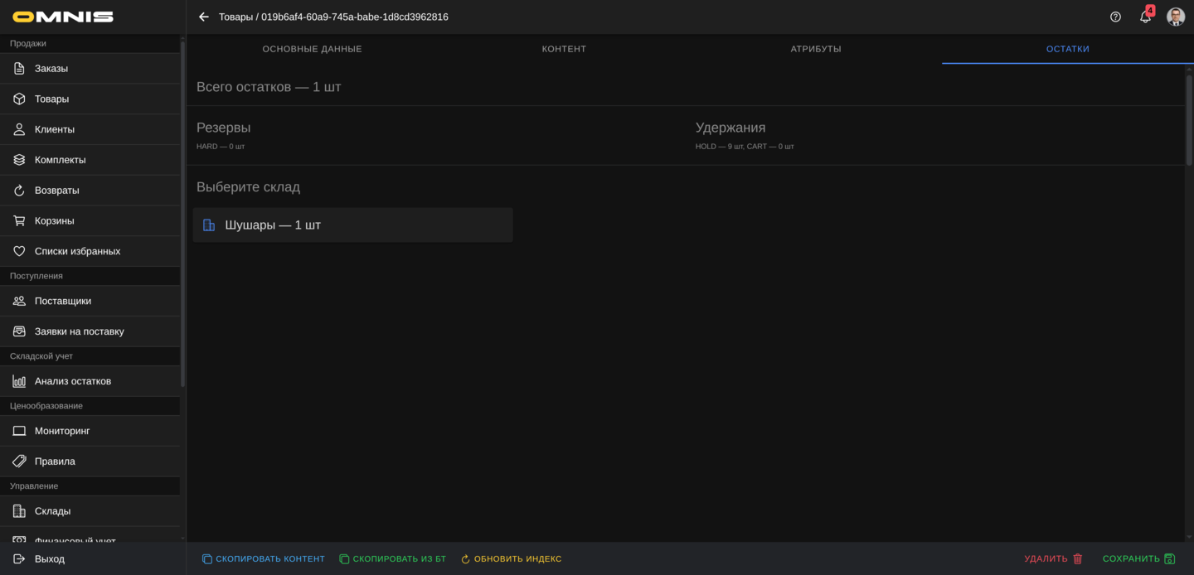The width and height of the screenshot is (1194, 575).
Task: Click Обновить индекс button
Action: coord(511,559)
